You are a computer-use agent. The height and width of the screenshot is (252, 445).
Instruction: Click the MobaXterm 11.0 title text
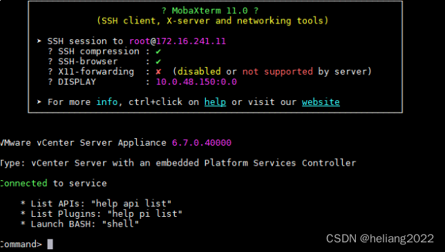[210, 11]
